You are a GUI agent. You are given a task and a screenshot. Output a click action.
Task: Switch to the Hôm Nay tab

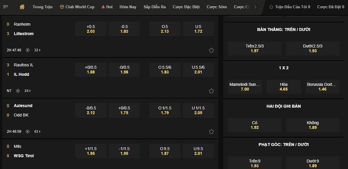tap(128, 7)
